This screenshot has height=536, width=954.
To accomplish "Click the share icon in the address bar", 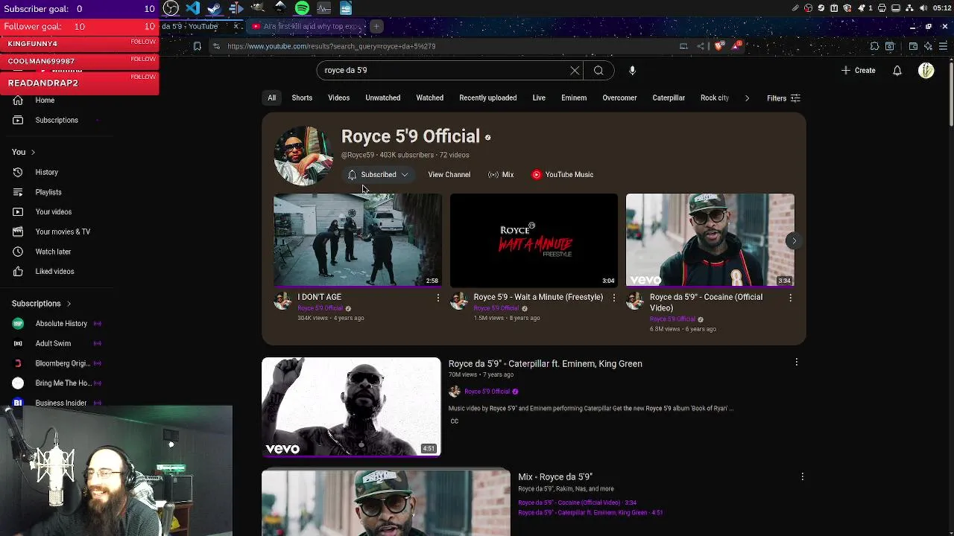I will click(x=701, y=46).
